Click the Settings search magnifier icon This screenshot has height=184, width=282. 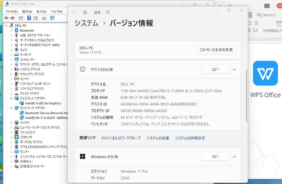[x=108, y=12]
